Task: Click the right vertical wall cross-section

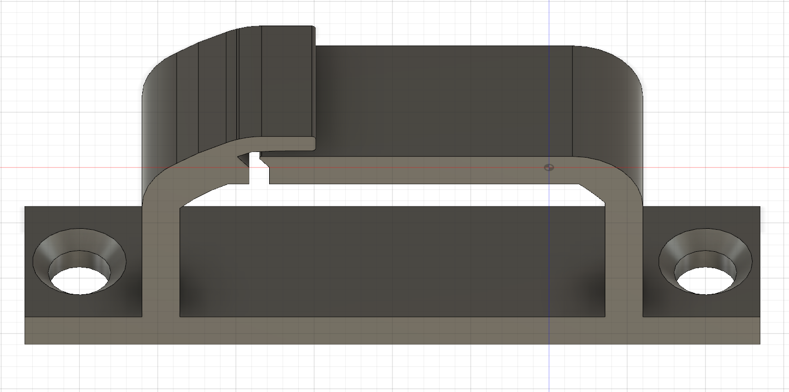Action: [x=623, y=256]
